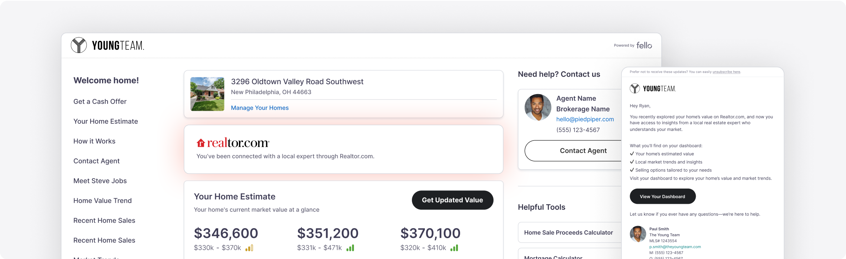
Task: Click confidence bars icon next to $331k - $471k
Action: pos(350,248)
